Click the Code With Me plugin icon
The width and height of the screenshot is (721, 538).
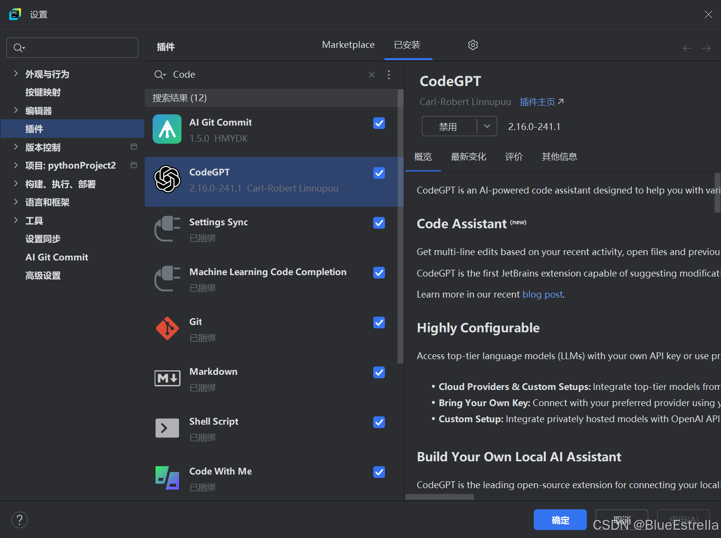(167, 478)
